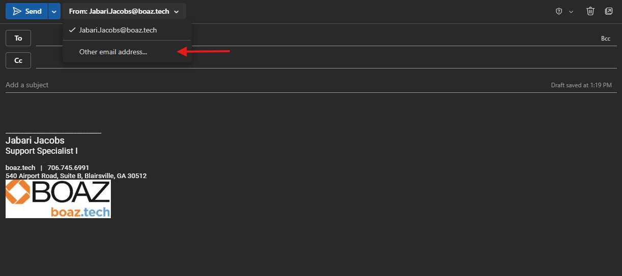Expand the chevron beside the shield icon
The image size is (622, 276).
point(571,12)
